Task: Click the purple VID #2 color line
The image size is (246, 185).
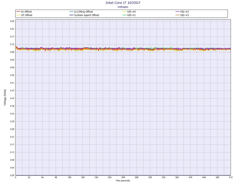Action: [177, 12]
